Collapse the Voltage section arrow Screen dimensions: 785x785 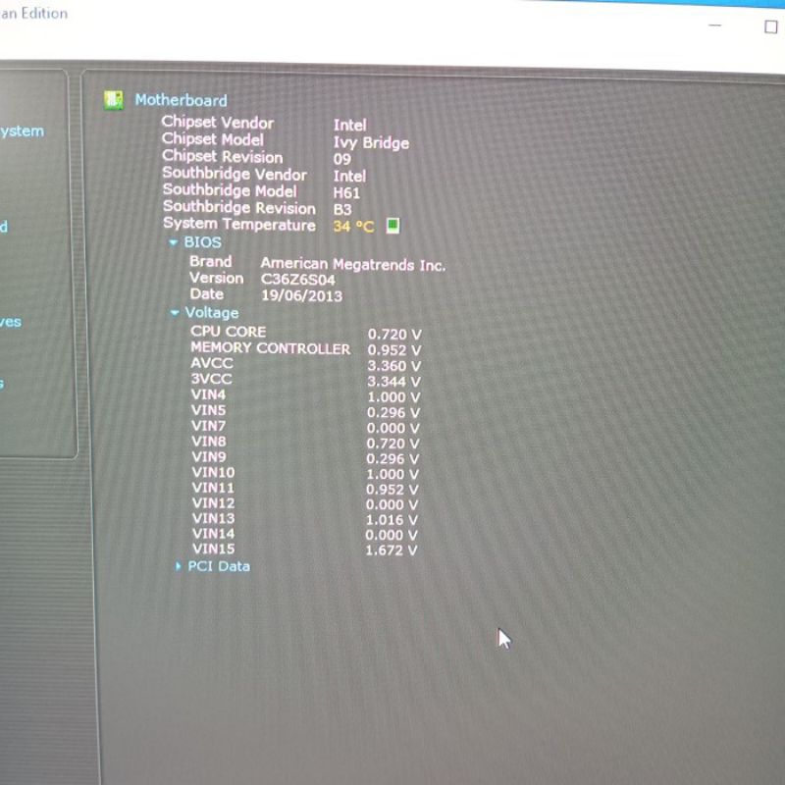tap(175, 313)
